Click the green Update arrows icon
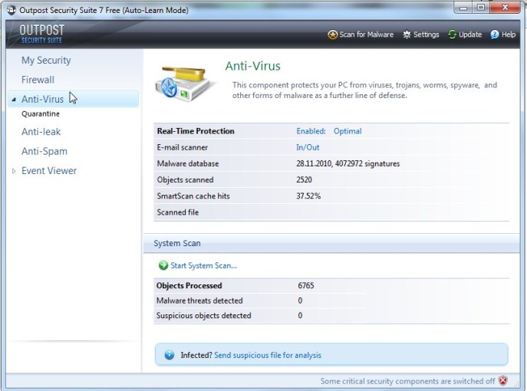527x391 pixels. (x=452, y=34)
